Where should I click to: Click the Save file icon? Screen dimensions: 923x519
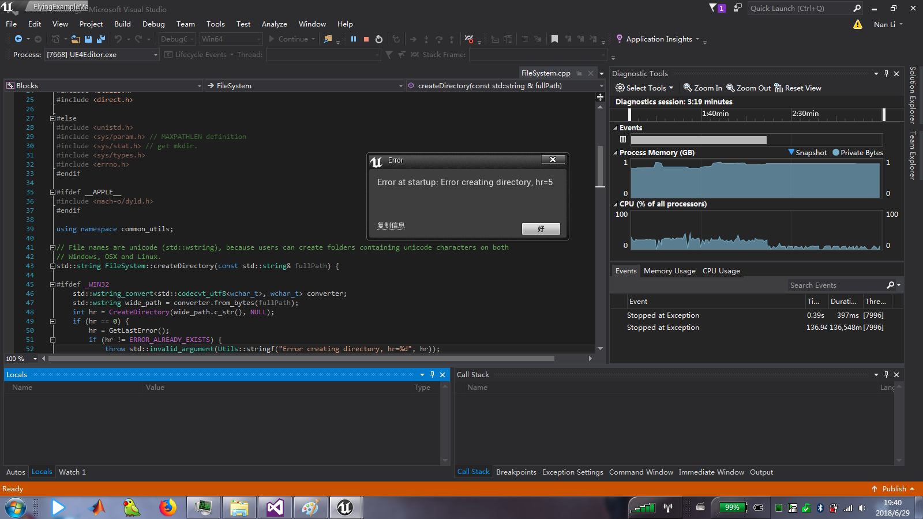[x=88, y=39]
